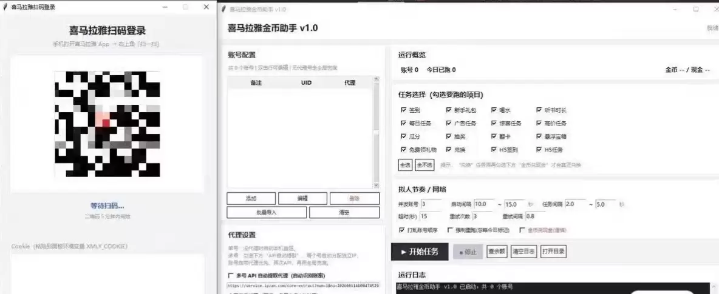Click the 等待扫码... status text
This screenshot has width=719, height=294.
107,205
